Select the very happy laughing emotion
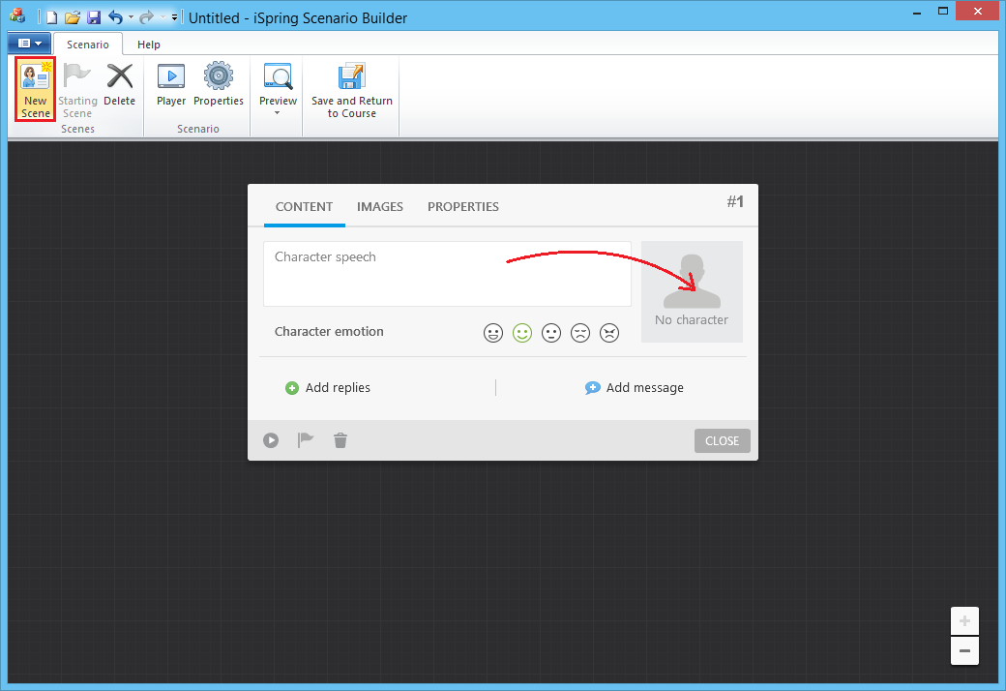Viewport: 1006px width, 691px height. pyautogui.click(x=492, y=333)
